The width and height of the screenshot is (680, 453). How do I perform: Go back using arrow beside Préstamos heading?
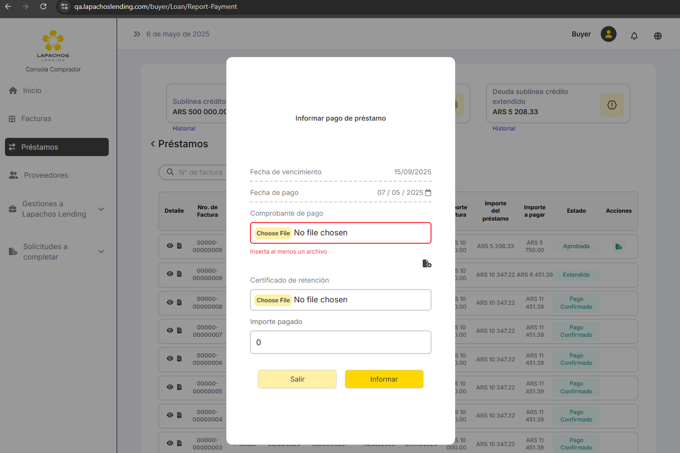click(153, 144)
